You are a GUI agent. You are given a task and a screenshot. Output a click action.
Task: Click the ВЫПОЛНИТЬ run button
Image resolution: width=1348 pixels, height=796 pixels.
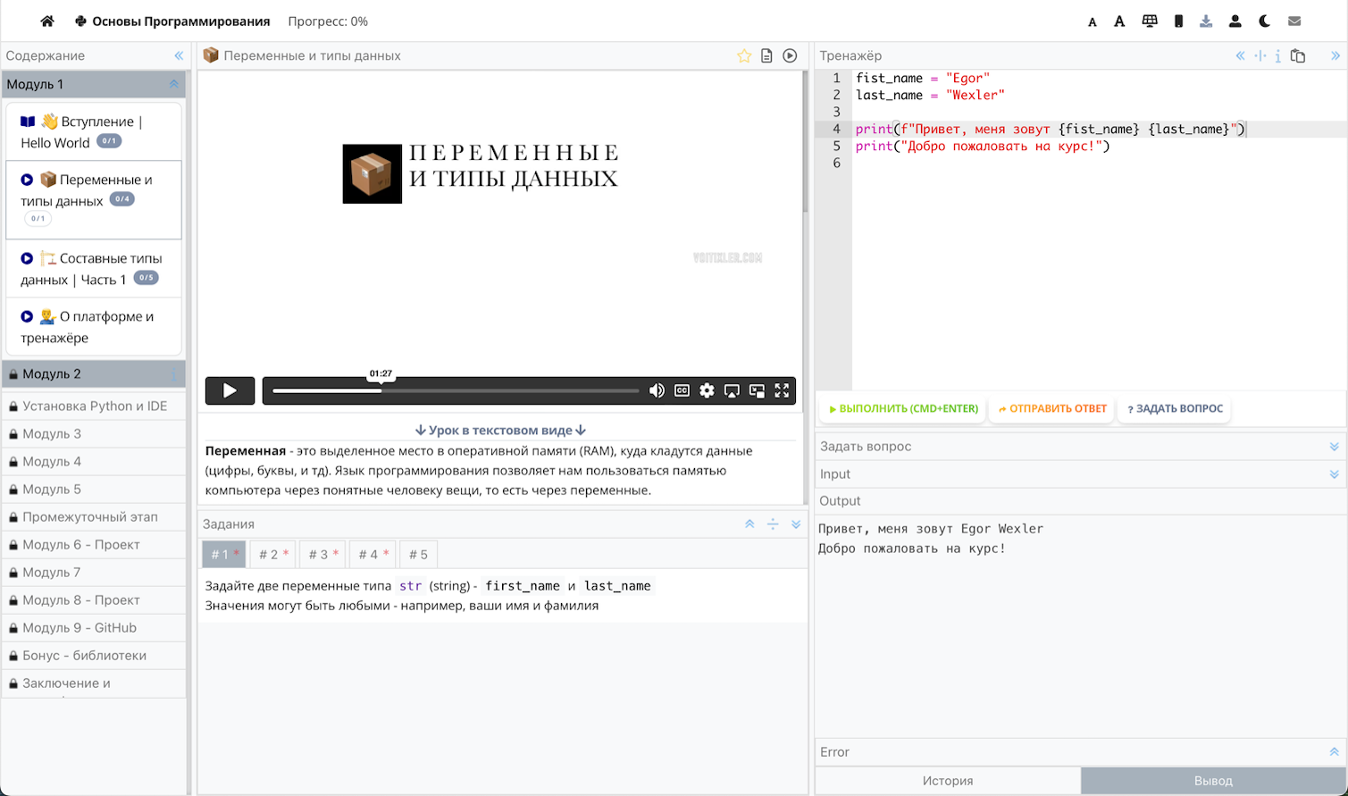[903, 409]
